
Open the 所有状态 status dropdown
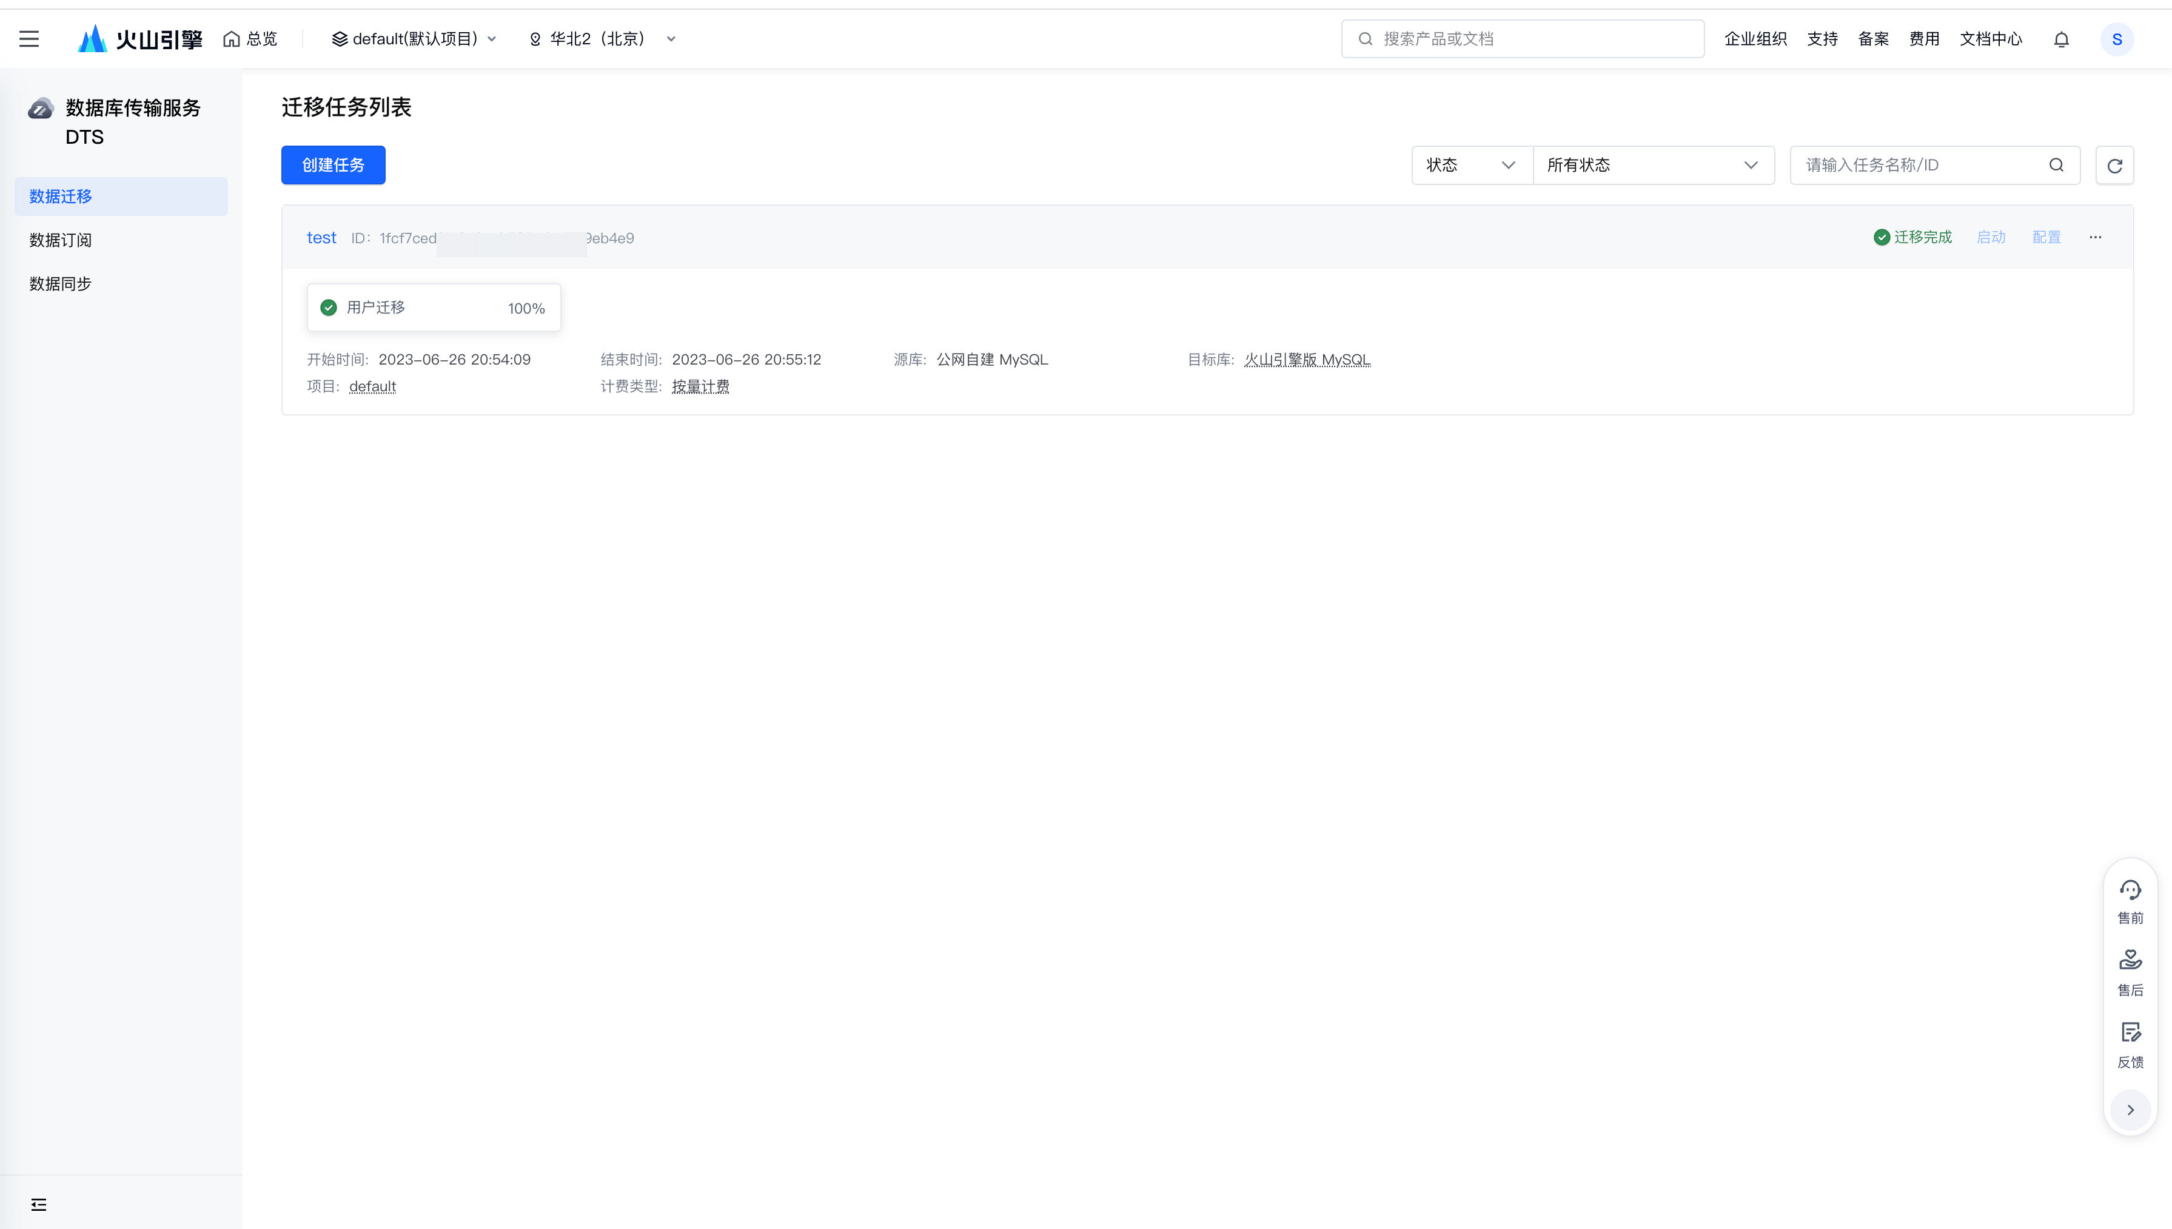pyautogui.click(x=1653, y=164)
